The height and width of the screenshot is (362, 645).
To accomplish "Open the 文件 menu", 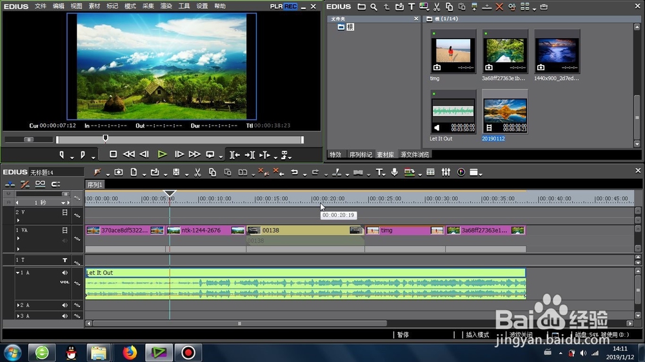I will click(40, 6).
